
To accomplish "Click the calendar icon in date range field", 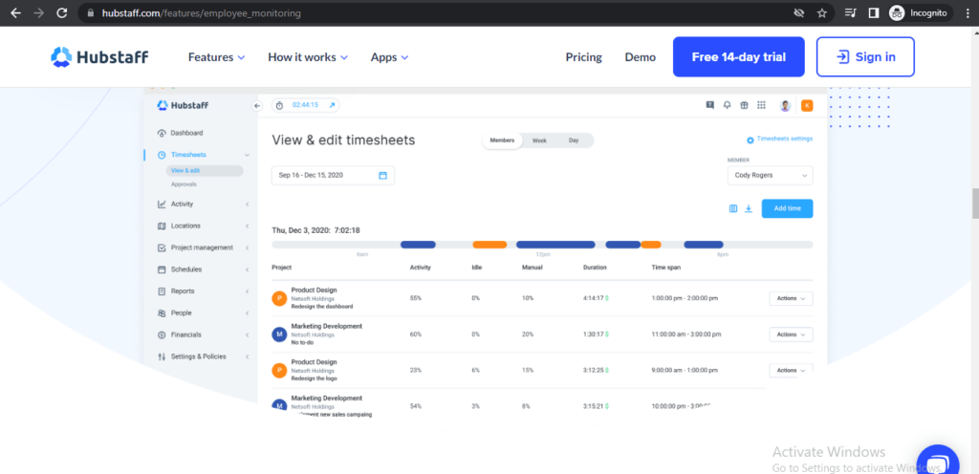I will click(x=382, y=175).
